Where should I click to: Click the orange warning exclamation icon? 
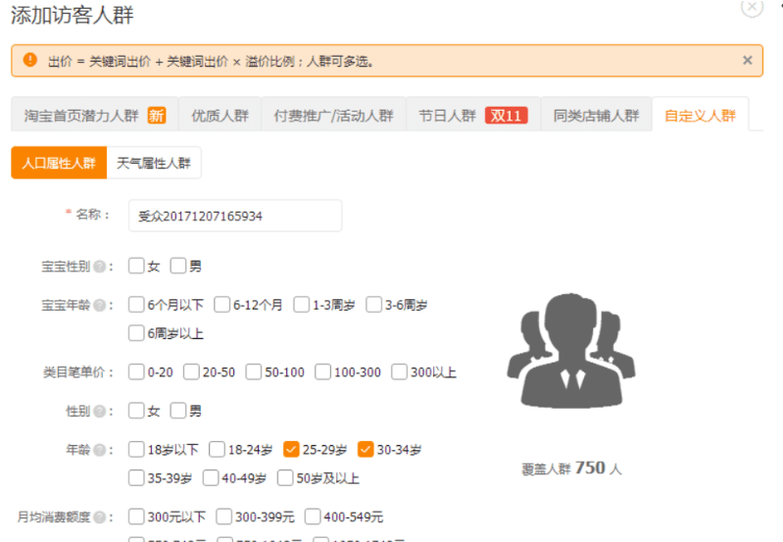coord(30,60)
